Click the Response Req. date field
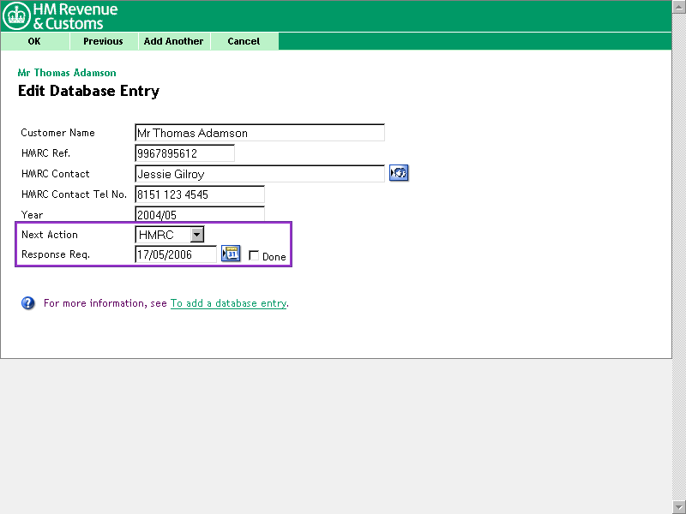This screenshot has height=514, width=686. click(176, 254)
